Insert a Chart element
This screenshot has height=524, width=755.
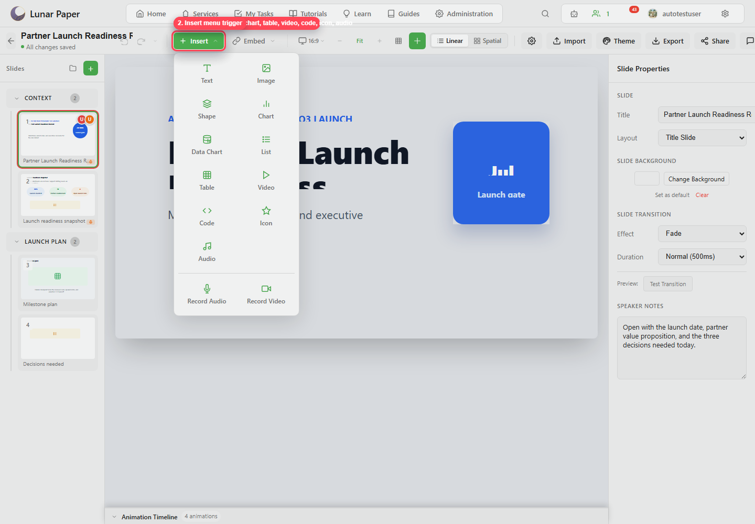tap(266, 109)
